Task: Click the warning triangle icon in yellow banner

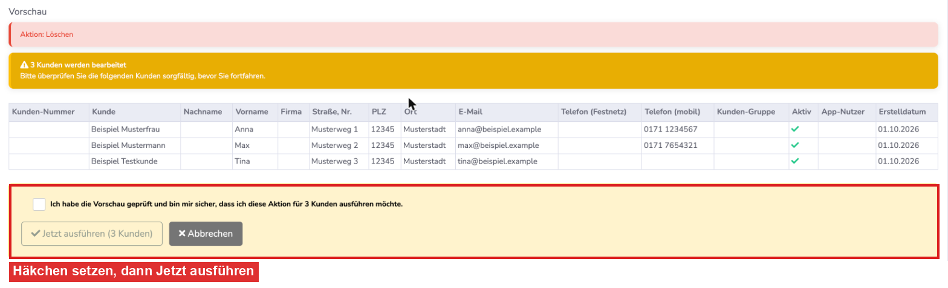Action: 24,65
